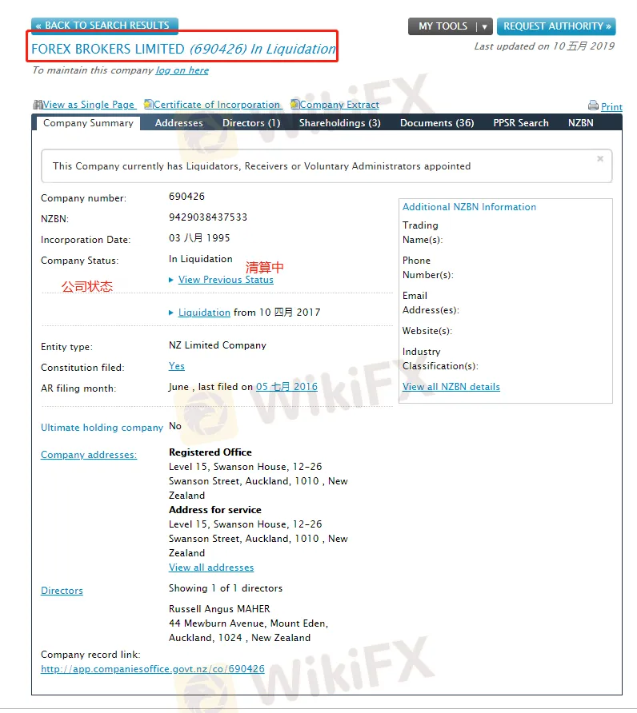Click the director address line '44 Mewburn Avenue, Mount Eden,'
637x713 pixels.
tap(249, 623)
